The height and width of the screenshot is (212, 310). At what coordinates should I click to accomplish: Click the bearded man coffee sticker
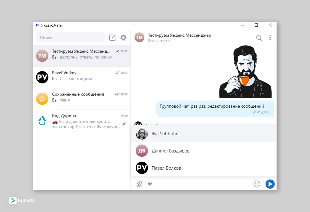pos(245,72)
